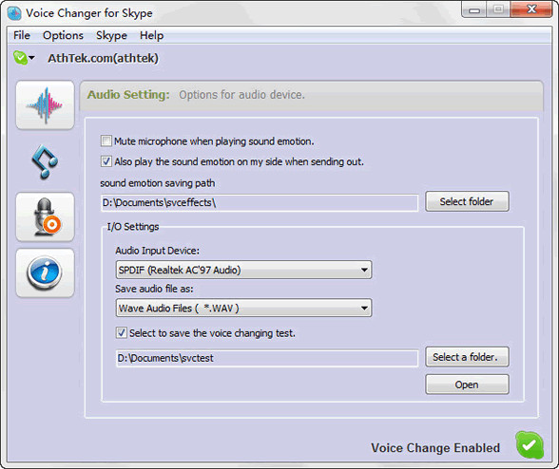Open the Help menu
Viewport: 559px width, 469px height.
click(x=151, y=35)
